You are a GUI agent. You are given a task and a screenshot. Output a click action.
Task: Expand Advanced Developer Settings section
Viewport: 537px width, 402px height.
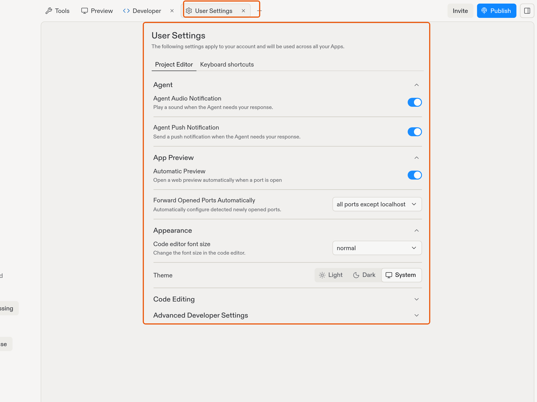[x=417, y=315]
